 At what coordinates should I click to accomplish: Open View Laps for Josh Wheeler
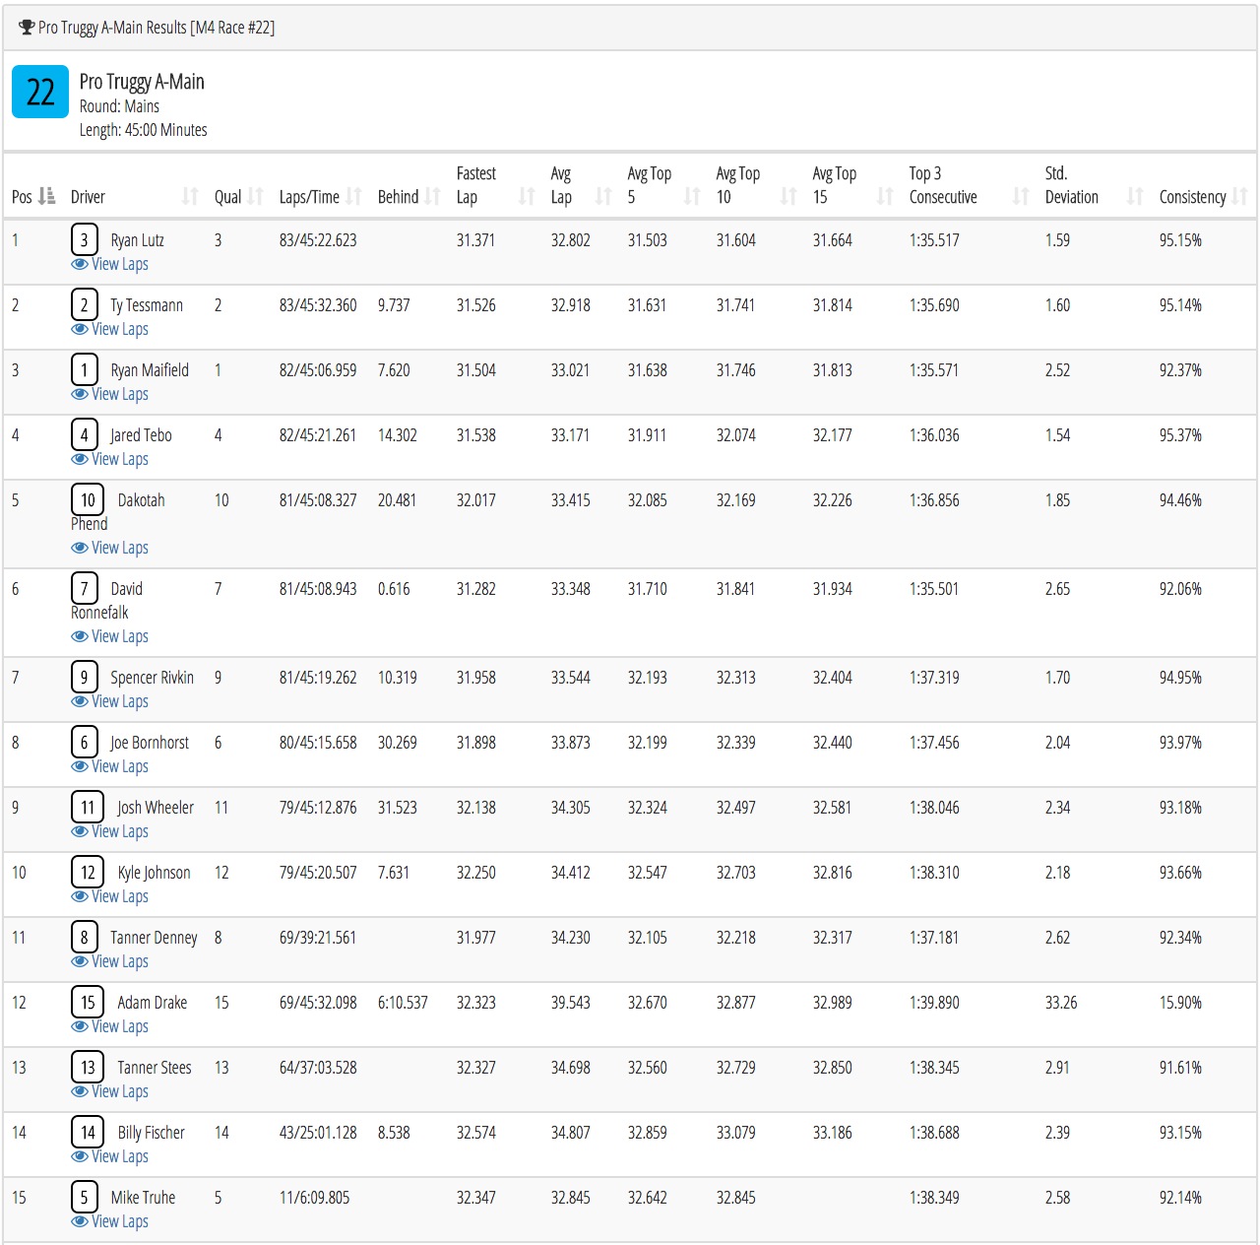click(110, 831)
